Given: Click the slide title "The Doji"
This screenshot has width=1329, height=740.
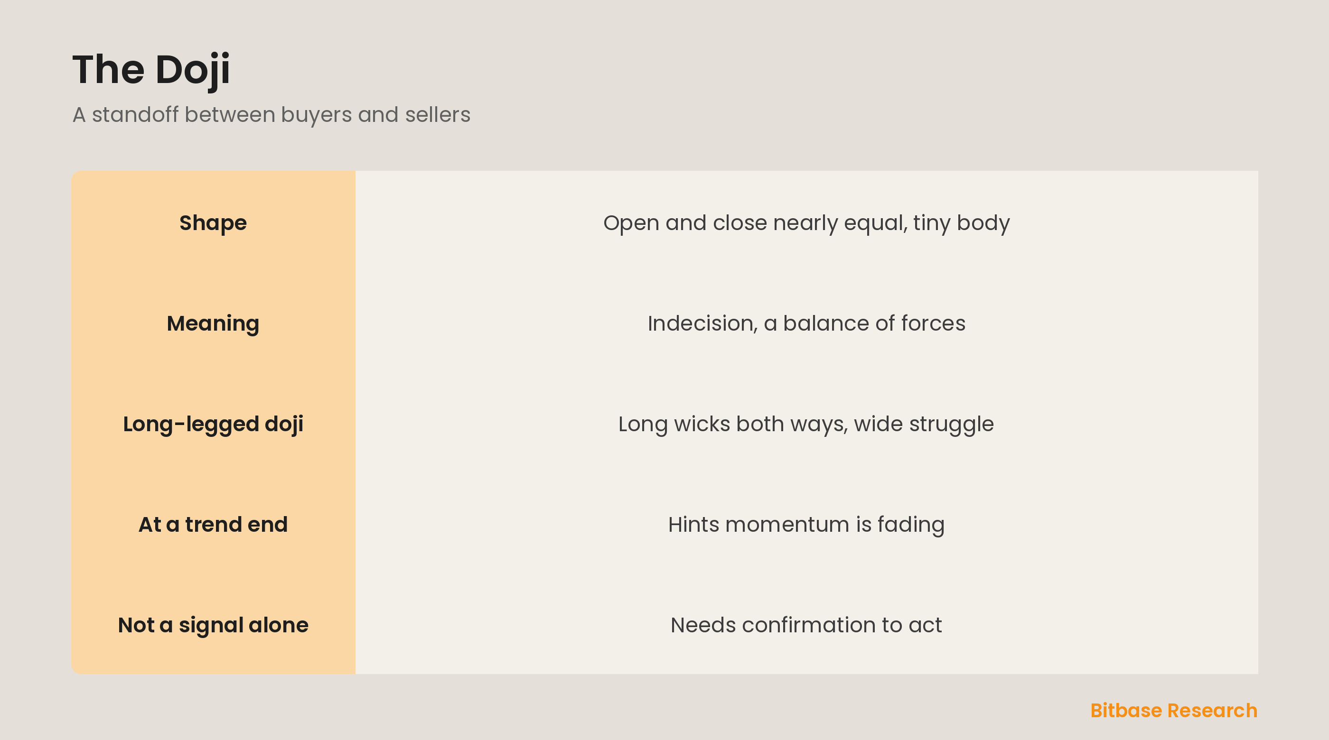Looking at the screenshot, I should 151,70.
